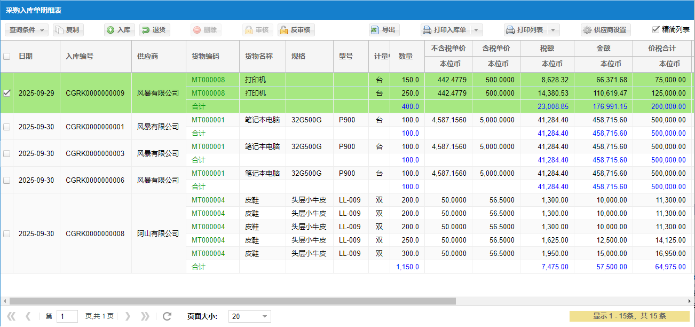Click the 供应商 column header

147,56
